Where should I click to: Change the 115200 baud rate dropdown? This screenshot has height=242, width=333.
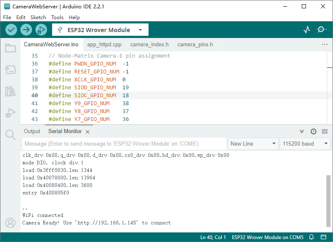[305, 144]
